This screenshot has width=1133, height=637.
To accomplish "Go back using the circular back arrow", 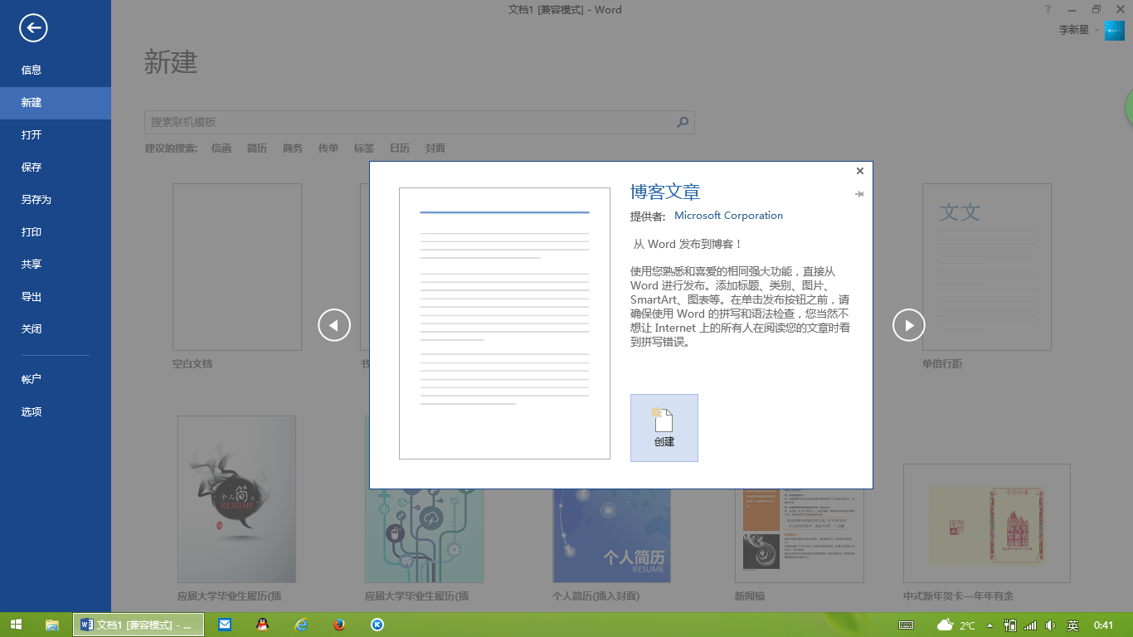I will point(33,28).
